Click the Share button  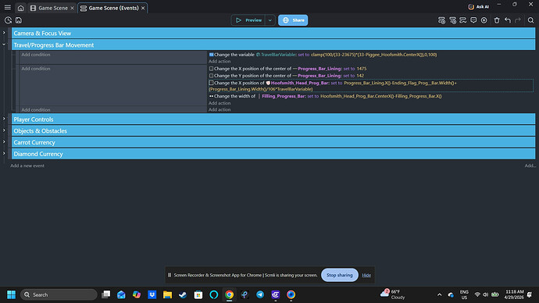293,20
